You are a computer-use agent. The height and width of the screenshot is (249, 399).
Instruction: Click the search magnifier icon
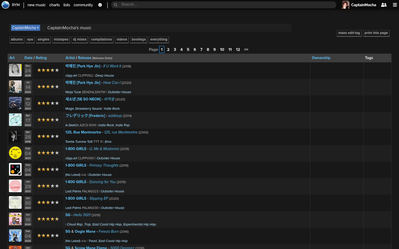(116, 5)
